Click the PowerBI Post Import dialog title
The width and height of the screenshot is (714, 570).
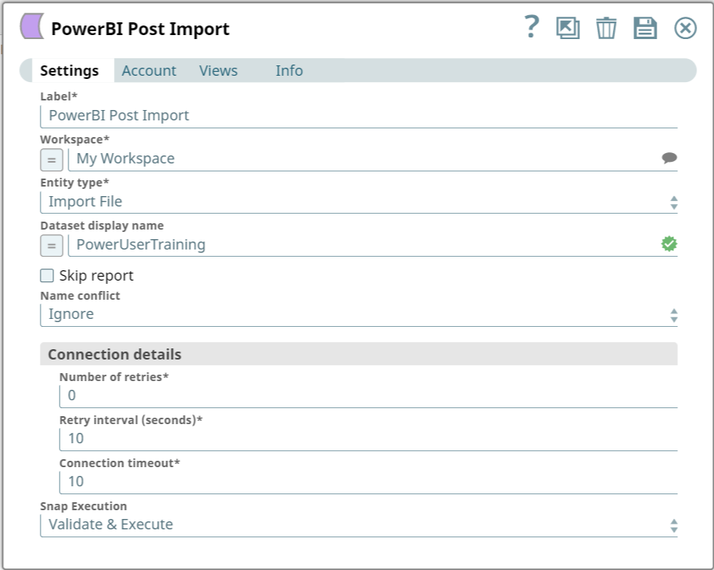click(x=140, y=29)
